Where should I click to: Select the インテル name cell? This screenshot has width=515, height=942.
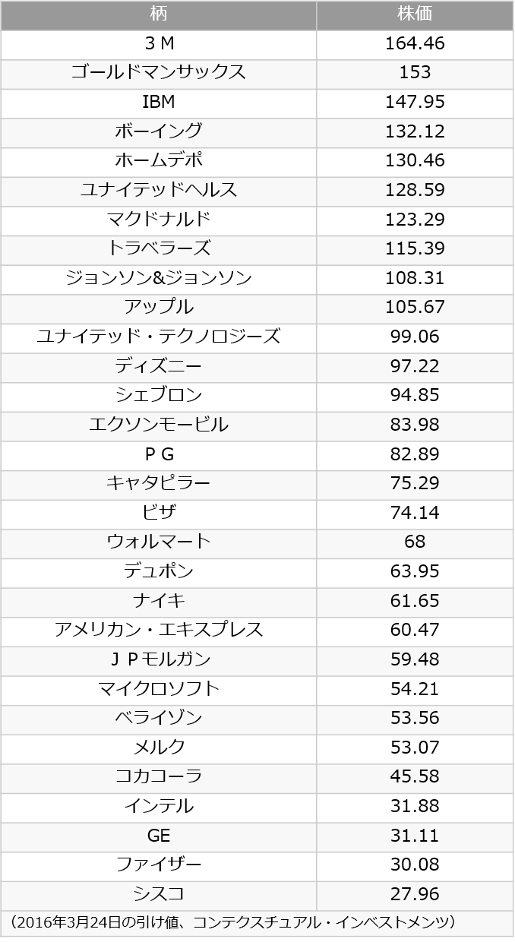coord(159,807)
